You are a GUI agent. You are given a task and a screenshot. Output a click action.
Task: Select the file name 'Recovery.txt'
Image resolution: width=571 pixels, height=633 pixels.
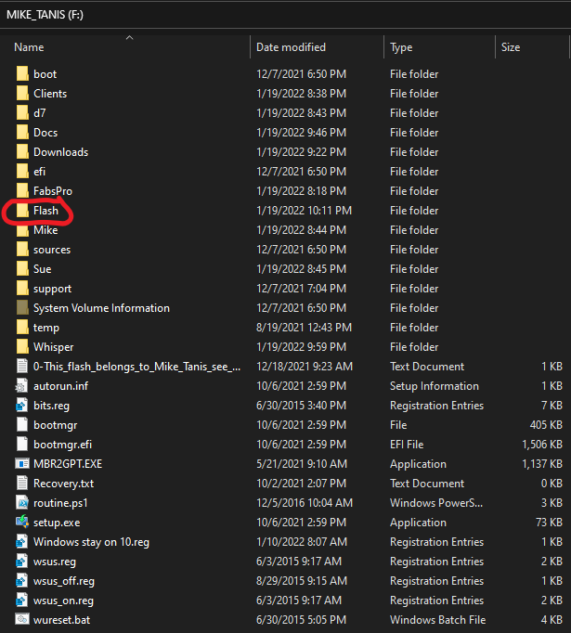click(63, 484)
